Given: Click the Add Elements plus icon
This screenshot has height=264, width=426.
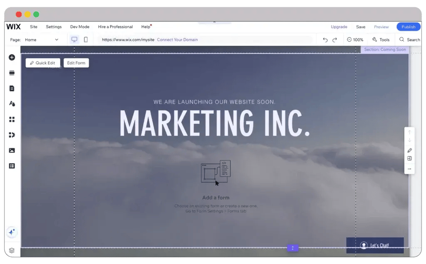Looking at the screenshot, I should tap(12, 57).
